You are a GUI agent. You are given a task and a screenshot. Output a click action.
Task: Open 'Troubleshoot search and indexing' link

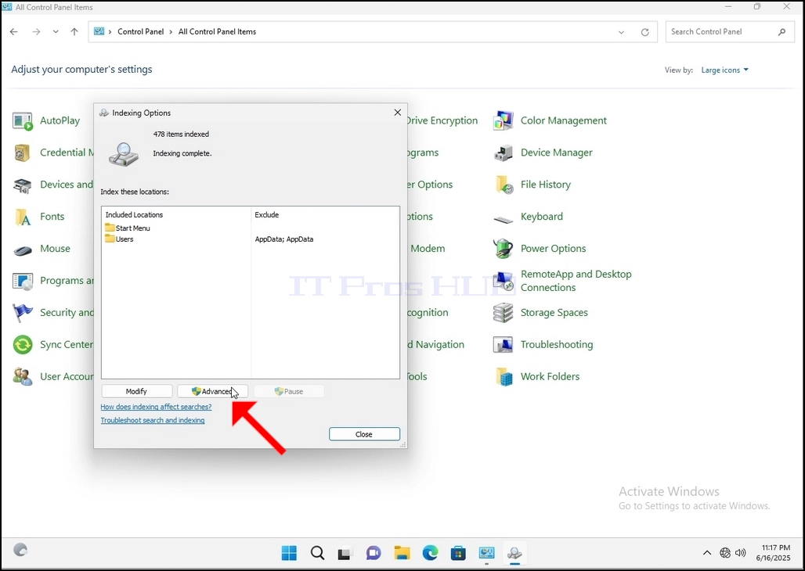[x=153, y=420]
